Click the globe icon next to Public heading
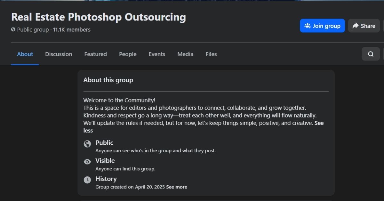 87,144
